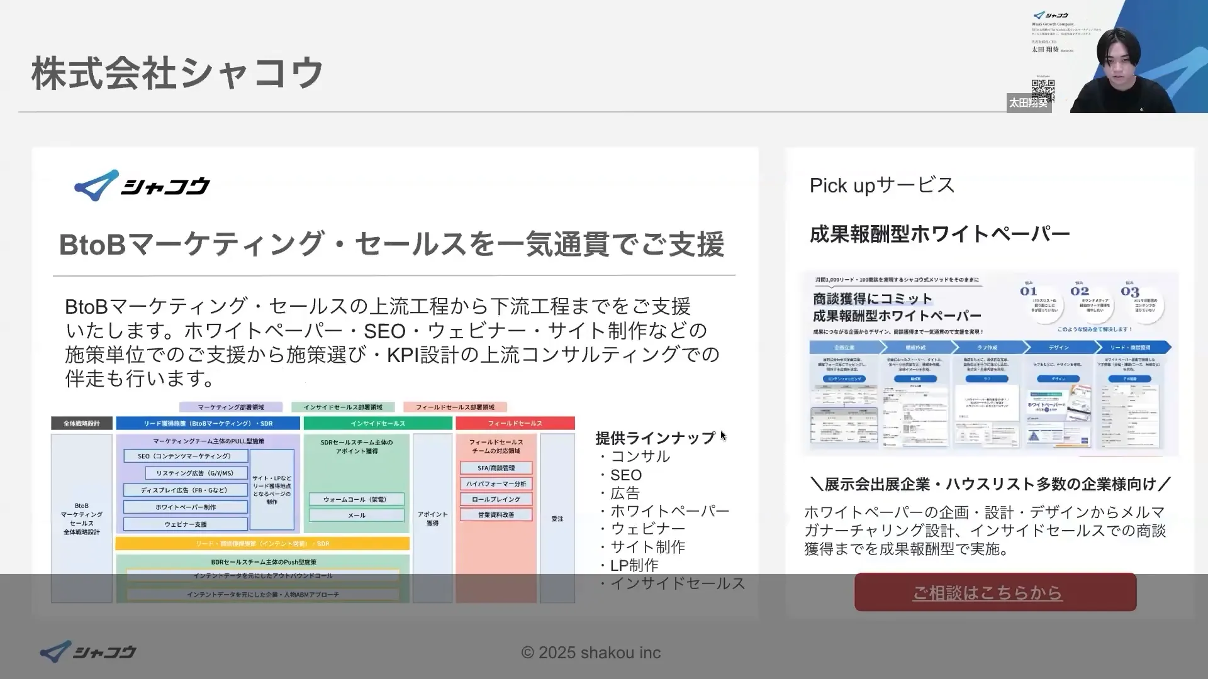Click the マーケティング部署領域 label
This screenshot has height=679, width=1208.
click(231, 407)
